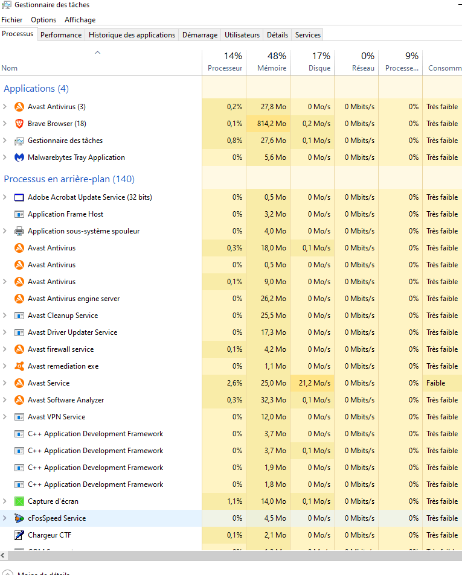The height and width of the screenshot is (575, 462).
Task: Click the Chargeur CTF icon
Action: pyautogui.click(x=19, y=535)
